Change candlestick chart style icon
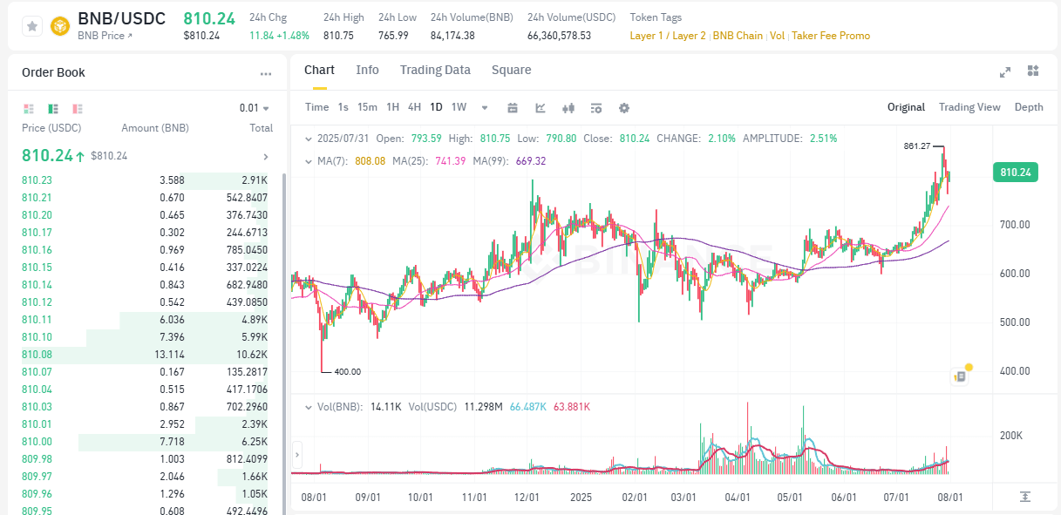The width and height of the screenshot is (1061, 515). coord(568,108)
